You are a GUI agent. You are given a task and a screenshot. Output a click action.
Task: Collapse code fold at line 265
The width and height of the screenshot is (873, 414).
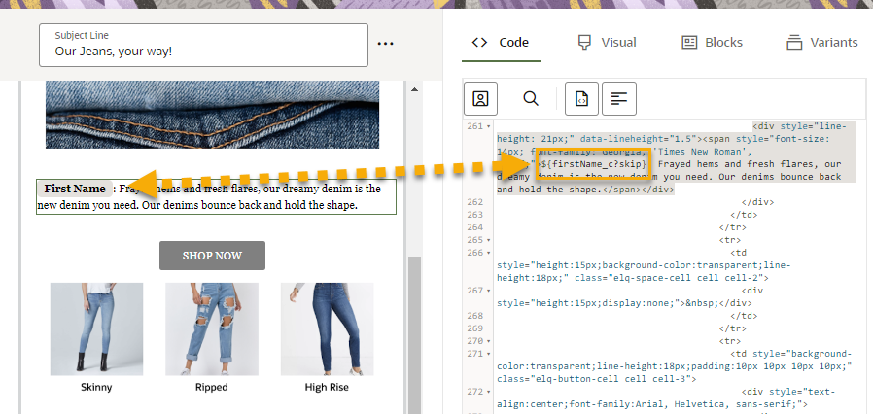(488, 240)
